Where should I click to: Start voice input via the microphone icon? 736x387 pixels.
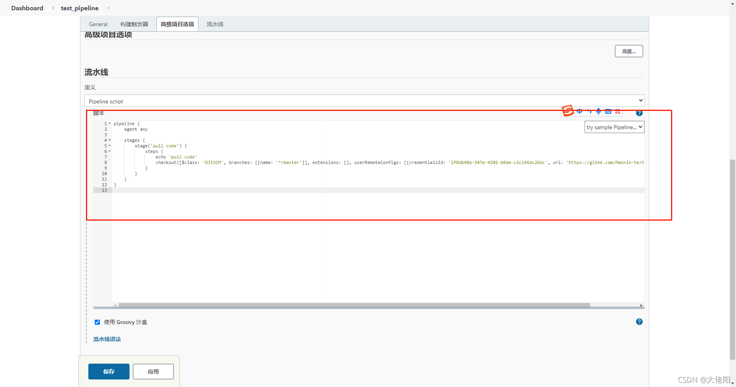599,111
